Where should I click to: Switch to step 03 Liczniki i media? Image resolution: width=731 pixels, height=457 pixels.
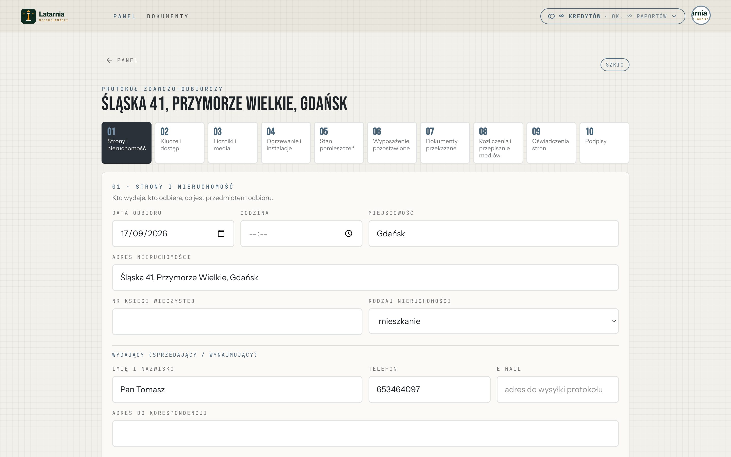point(232,143)
